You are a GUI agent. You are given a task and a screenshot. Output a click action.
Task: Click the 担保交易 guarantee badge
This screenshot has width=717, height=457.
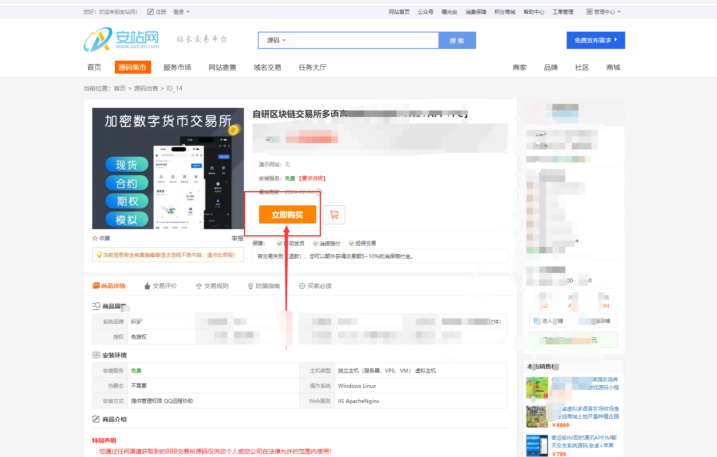coord(363,243)
